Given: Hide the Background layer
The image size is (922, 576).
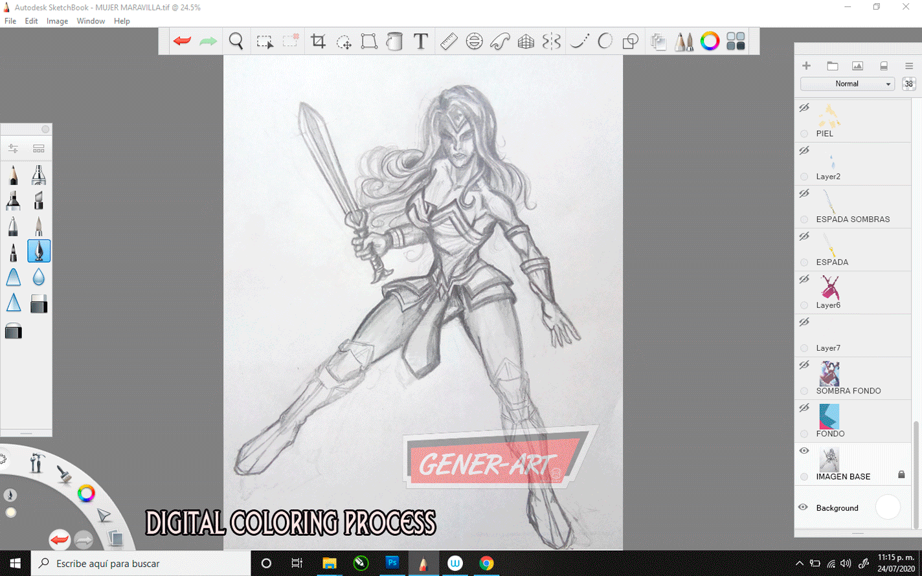Looking at the screenshot, I should 803,507.
